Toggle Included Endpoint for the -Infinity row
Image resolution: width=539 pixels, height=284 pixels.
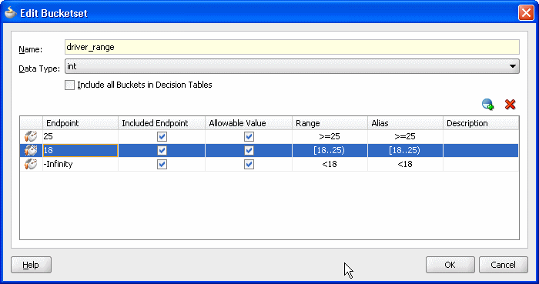(x=162, y=164)
